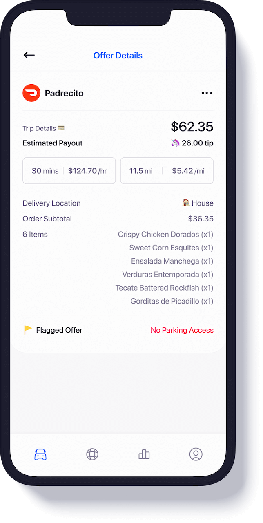Viewport: 263px width, 523px height.
Task: Click the Order Subtotal $36.35 row
Action: point(118,219)
